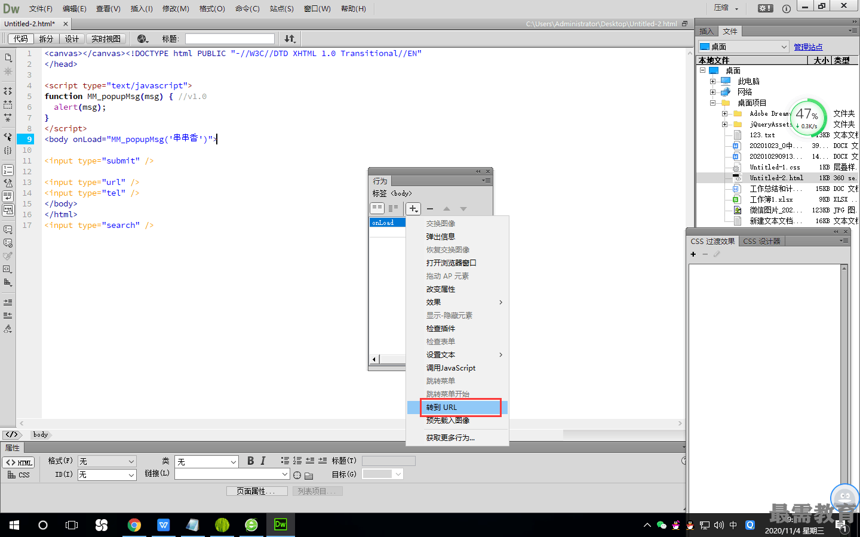Switch to the CSS 设计器 tab
The width and height of the screenshot is (860, 537).
761,241
